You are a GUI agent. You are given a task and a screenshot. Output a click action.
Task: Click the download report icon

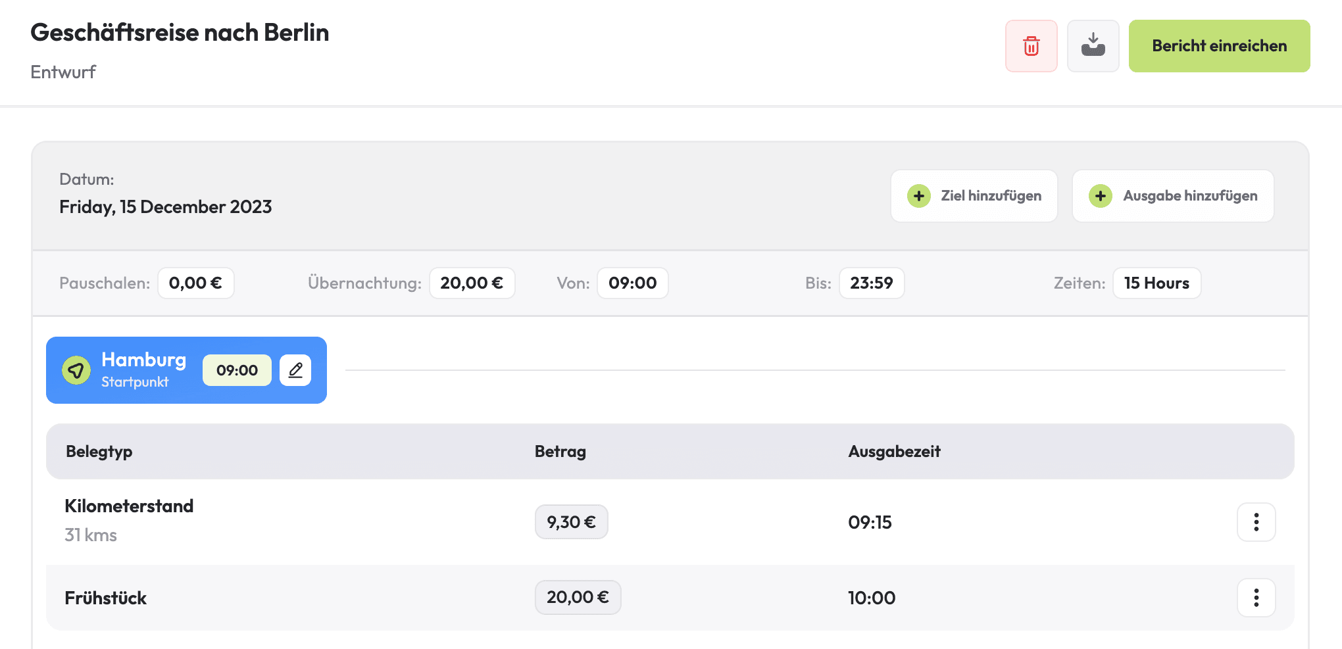pyautogui.click(x=1093, y=46)
